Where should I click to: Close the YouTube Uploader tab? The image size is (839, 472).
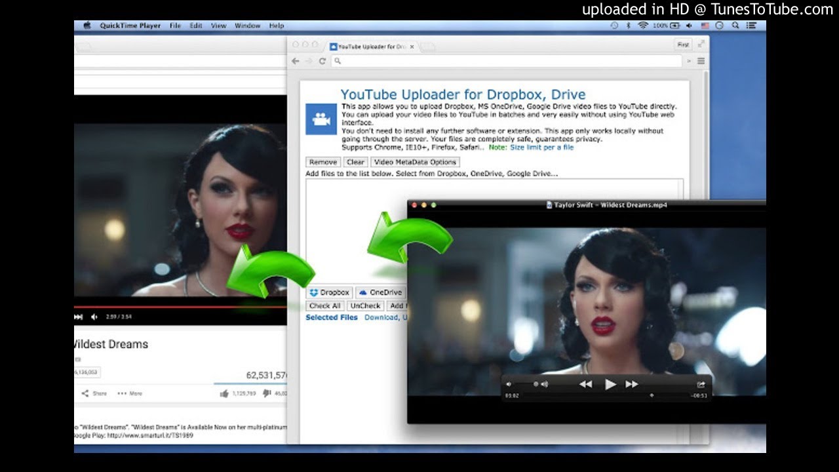click(x=412, y=47)
